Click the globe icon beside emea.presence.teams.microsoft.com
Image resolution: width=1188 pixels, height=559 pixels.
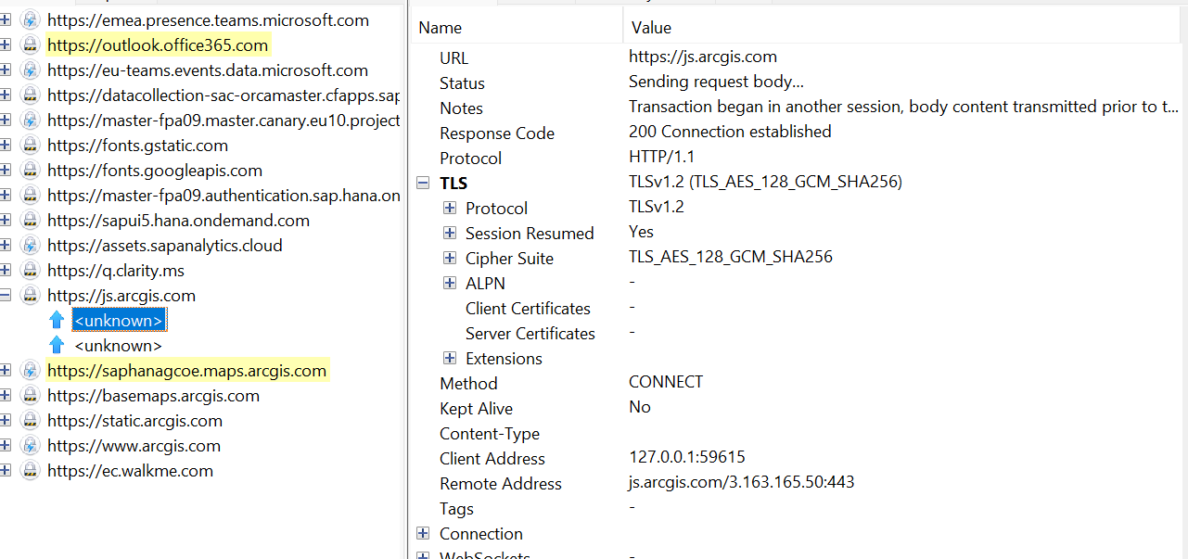(x=31, y=20)
